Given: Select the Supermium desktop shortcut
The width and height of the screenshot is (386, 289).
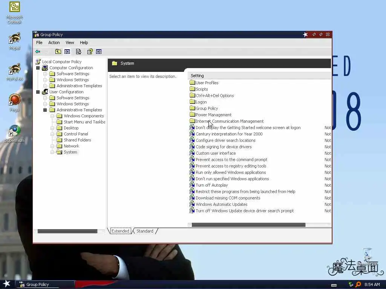Looking at the screenshot, I should click(15, 134).
